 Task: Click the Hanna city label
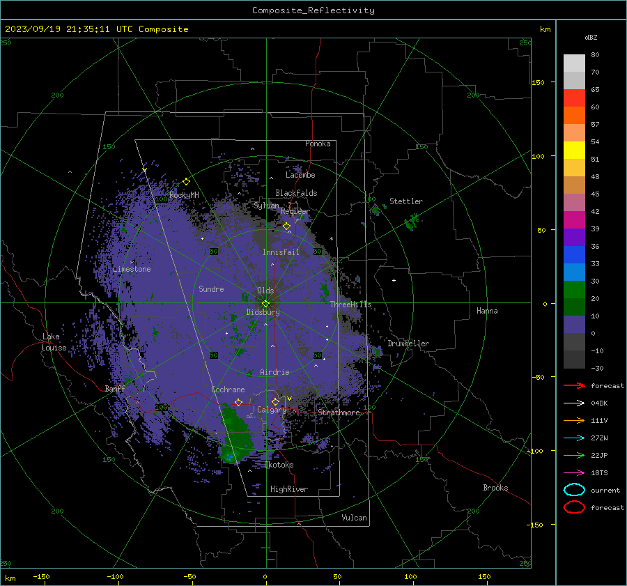(487, 311)
